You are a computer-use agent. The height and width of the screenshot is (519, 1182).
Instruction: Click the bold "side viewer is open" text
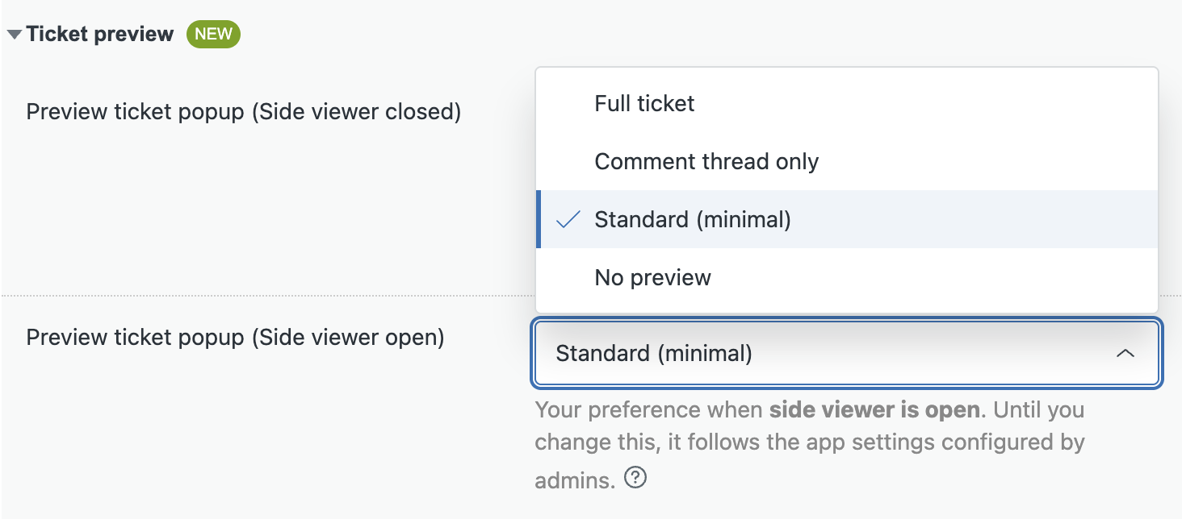[x=874, y=409]
